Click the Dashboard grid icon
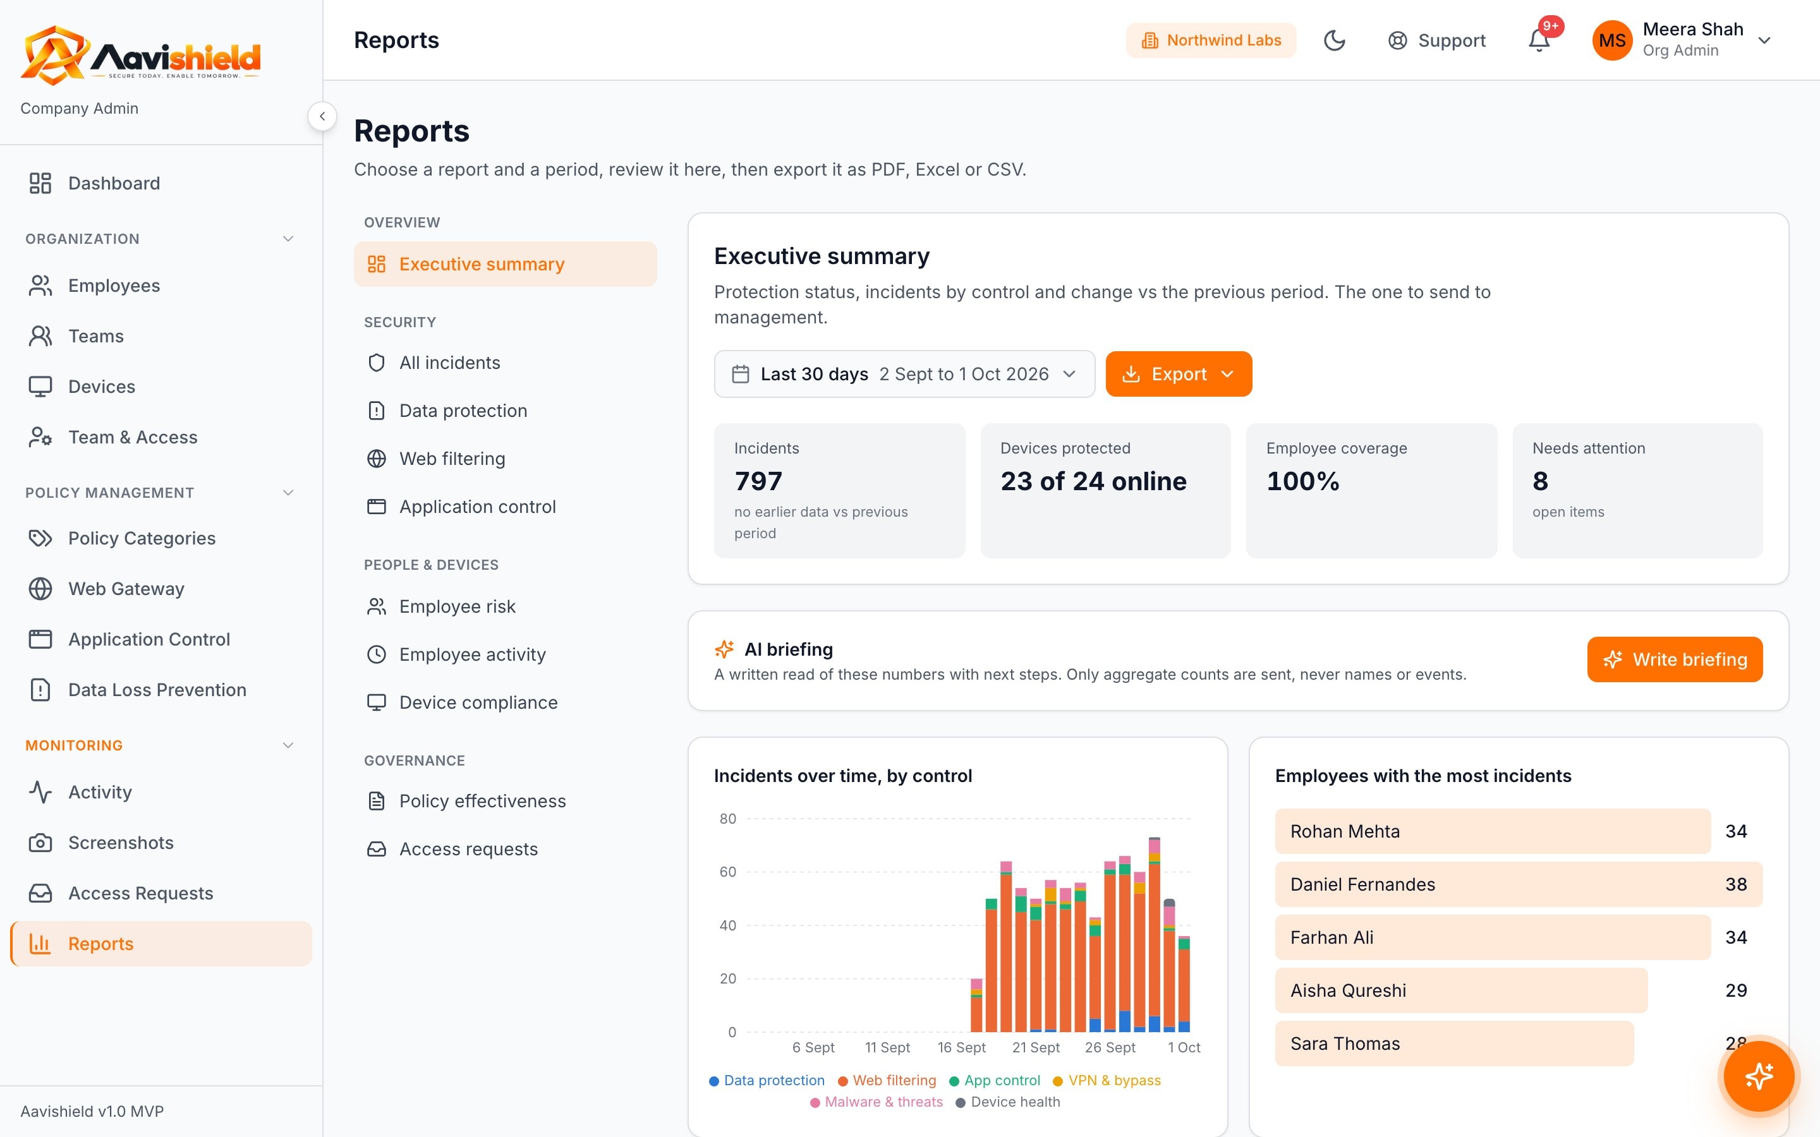1820x1137 pixels. click(40, 183)
